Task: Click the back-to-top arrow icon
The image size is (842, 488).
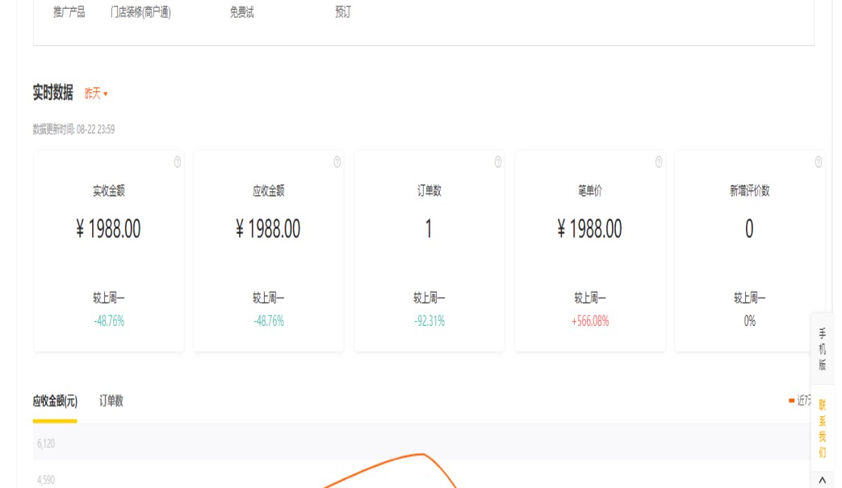Action: click(x=822, y=480)
